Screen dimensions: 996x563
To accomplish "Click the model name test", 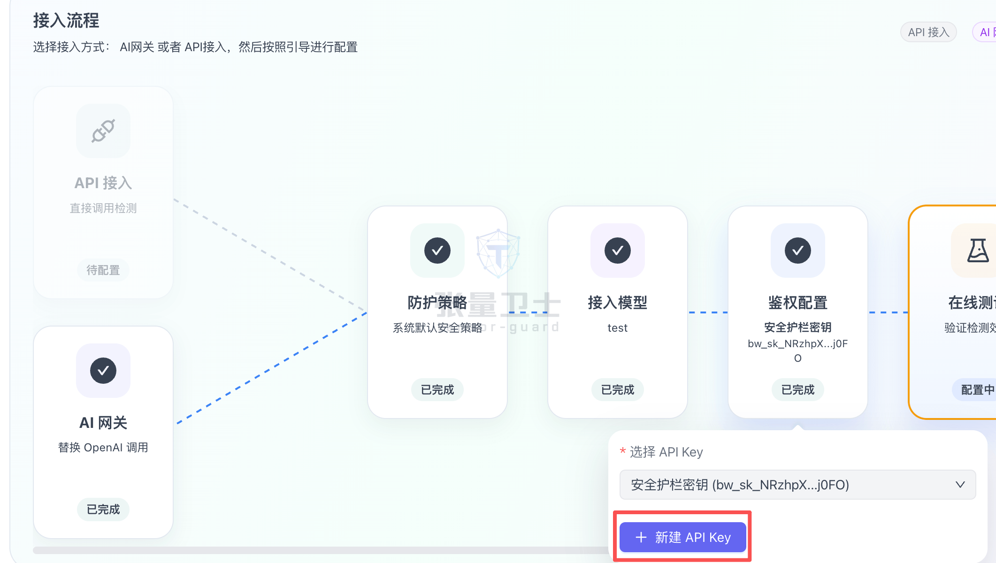I will pos(618,328).
